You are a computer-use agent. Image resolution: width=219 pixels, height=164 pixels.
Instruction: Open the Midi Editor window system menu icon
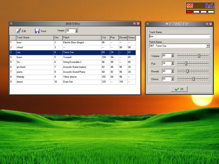[x=11, y=24]
